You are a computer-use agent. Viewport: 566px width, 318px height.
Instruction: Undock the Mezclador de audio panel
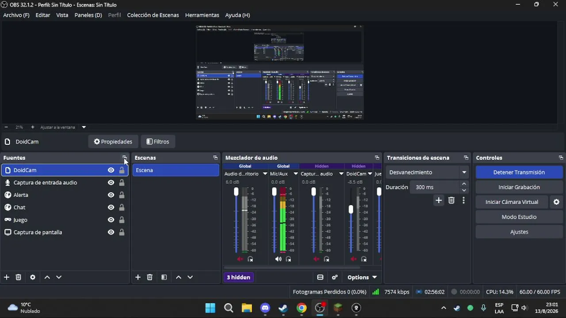point(377,158)
